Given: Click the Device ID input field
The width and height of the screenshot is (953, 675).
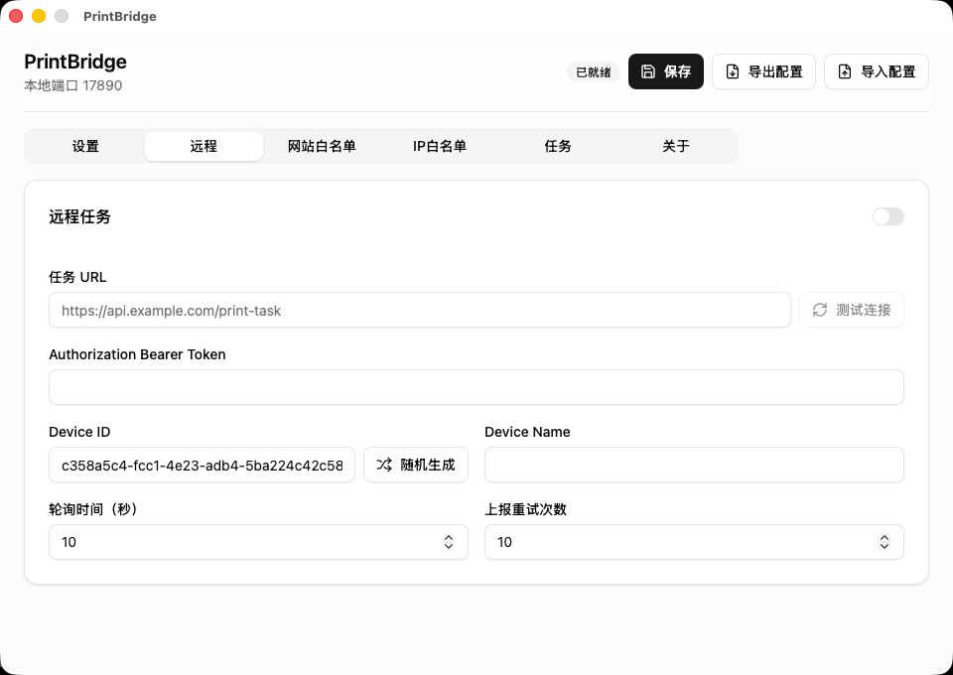Looking at the screenshot, I should [x=202, y=465].
